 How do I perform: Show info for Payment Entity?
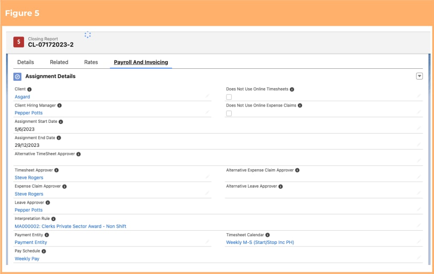(47, 235)
